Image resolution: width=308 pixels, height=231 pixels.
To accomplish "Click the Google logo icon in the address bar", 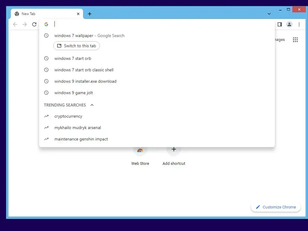I will click(46, 24).
